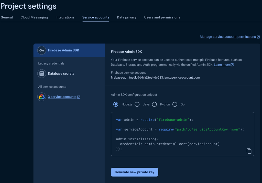Open the 3 service accounts link
Screen dimensions: 262x183
(62, 97)
